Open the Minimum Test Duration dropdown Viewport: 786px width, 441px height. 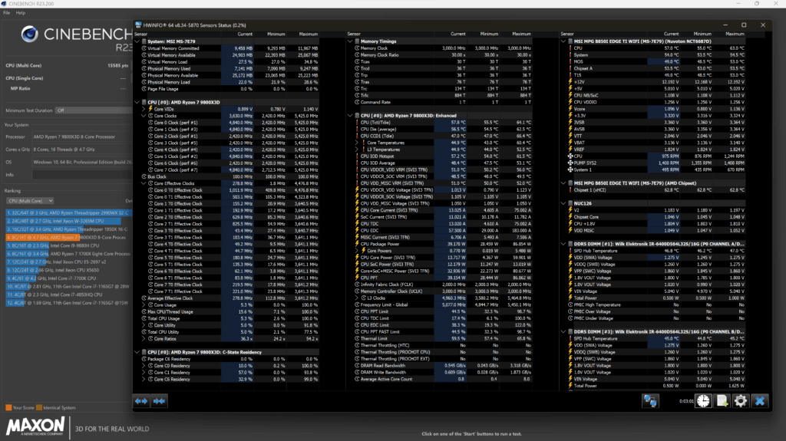click(x=93, y=110)
